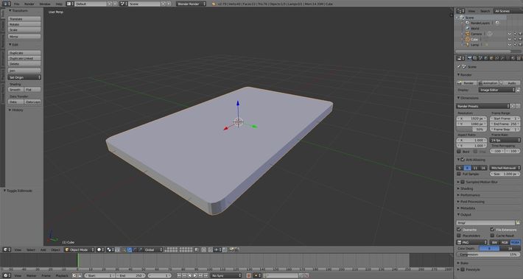Expand the Shading panel section
Image resolution: width=523 pixels, height=279 pixels.
coord(466,188)
